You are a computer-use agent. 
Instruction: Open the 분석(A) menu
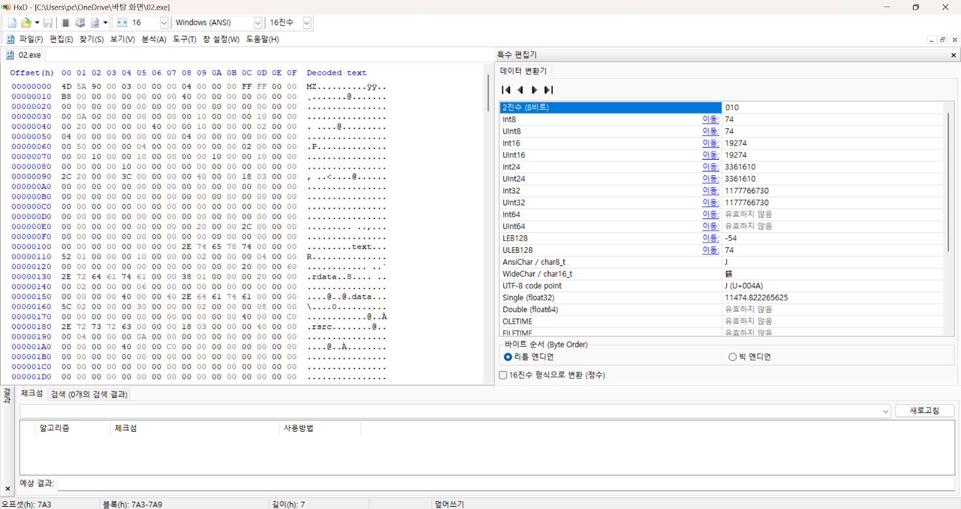click(154, 39)
